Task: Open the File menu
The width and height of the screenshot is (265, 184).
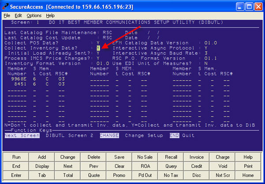Action: pos(7,15)
